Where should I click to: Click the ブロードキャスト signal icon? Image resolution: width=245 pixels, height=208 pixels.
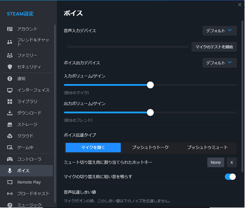(x=10, y=194)
